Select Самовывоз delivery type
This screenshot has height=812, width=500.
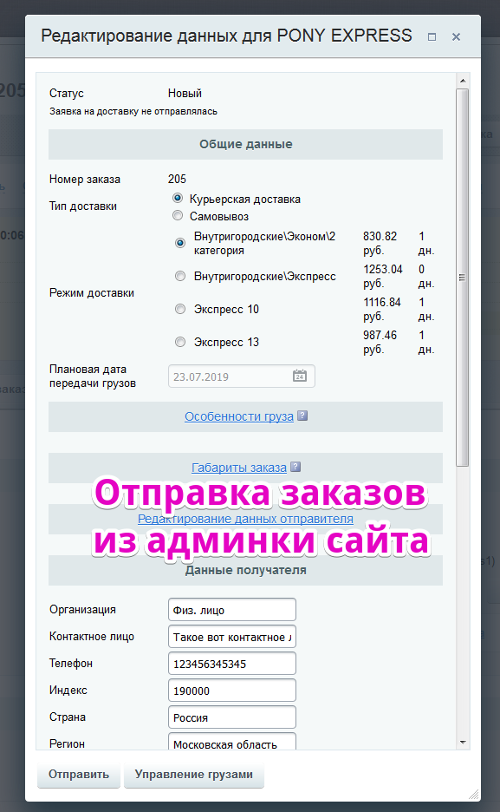click(x=178, y=215)
